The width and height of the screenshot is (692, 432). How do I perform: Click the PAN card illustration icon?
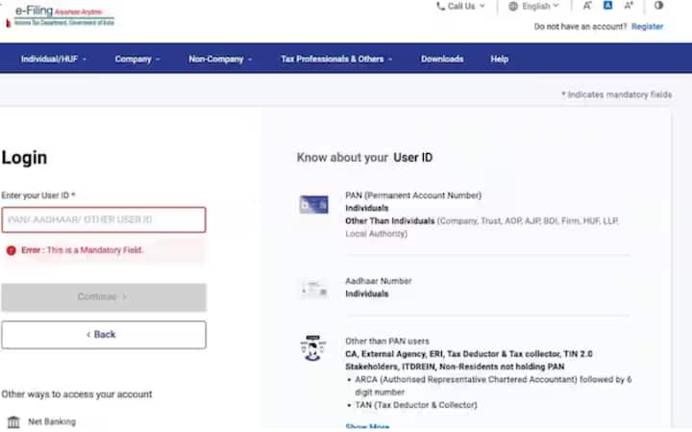(x=313, y=205)
